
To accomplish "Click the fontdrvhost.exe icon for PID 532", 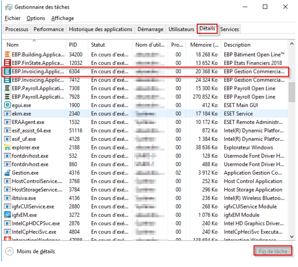I will 7,156.
